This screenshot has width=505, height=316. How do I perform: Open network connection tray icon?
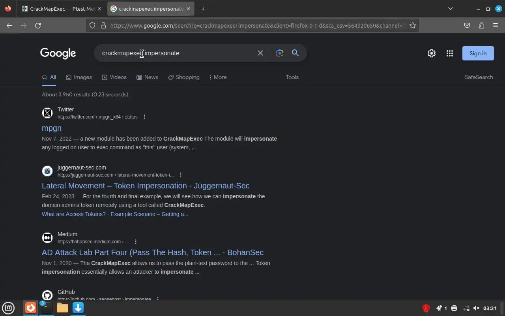click(x=466, y=308)
